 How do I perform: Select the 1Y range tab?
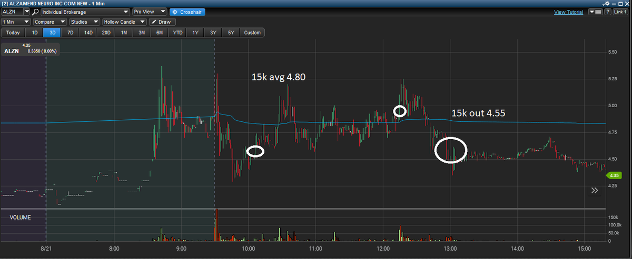[195, 33]
